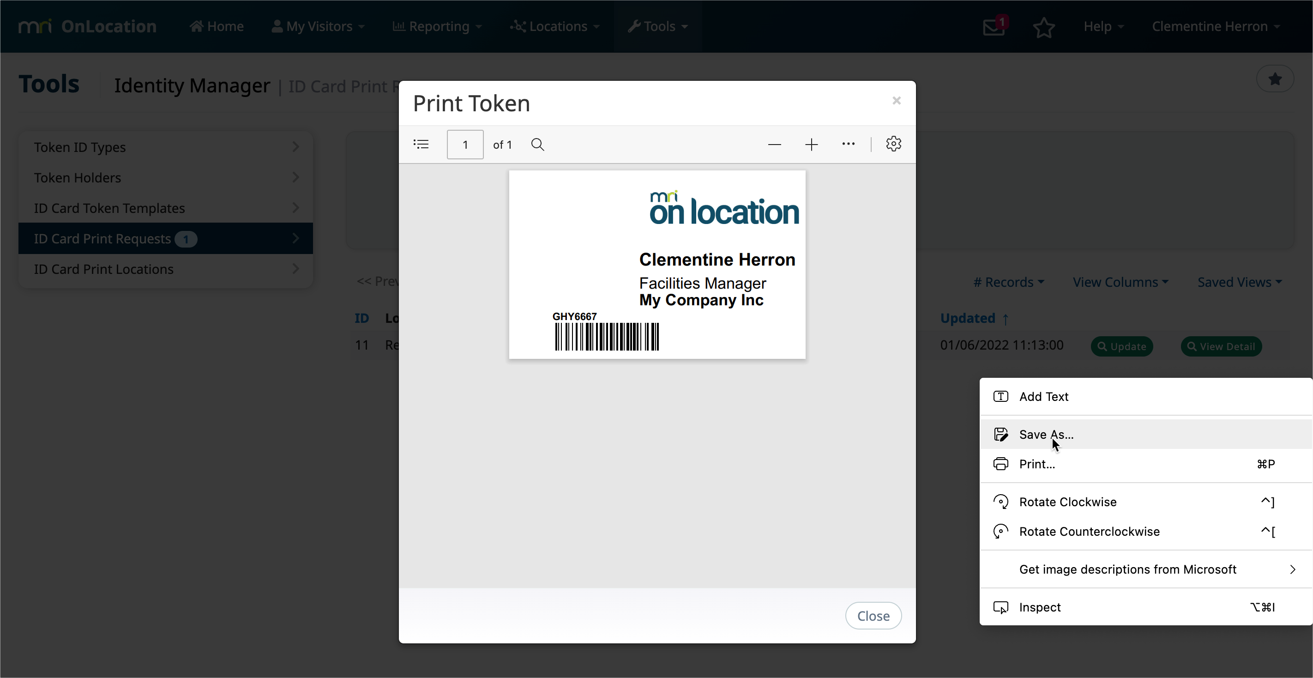Open Reporting dropdown menu
The width and height of the screenshot is (1313, 678).
point(437,26)
